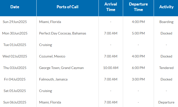Select the Thu 03Jul2025 date cell

15,68
